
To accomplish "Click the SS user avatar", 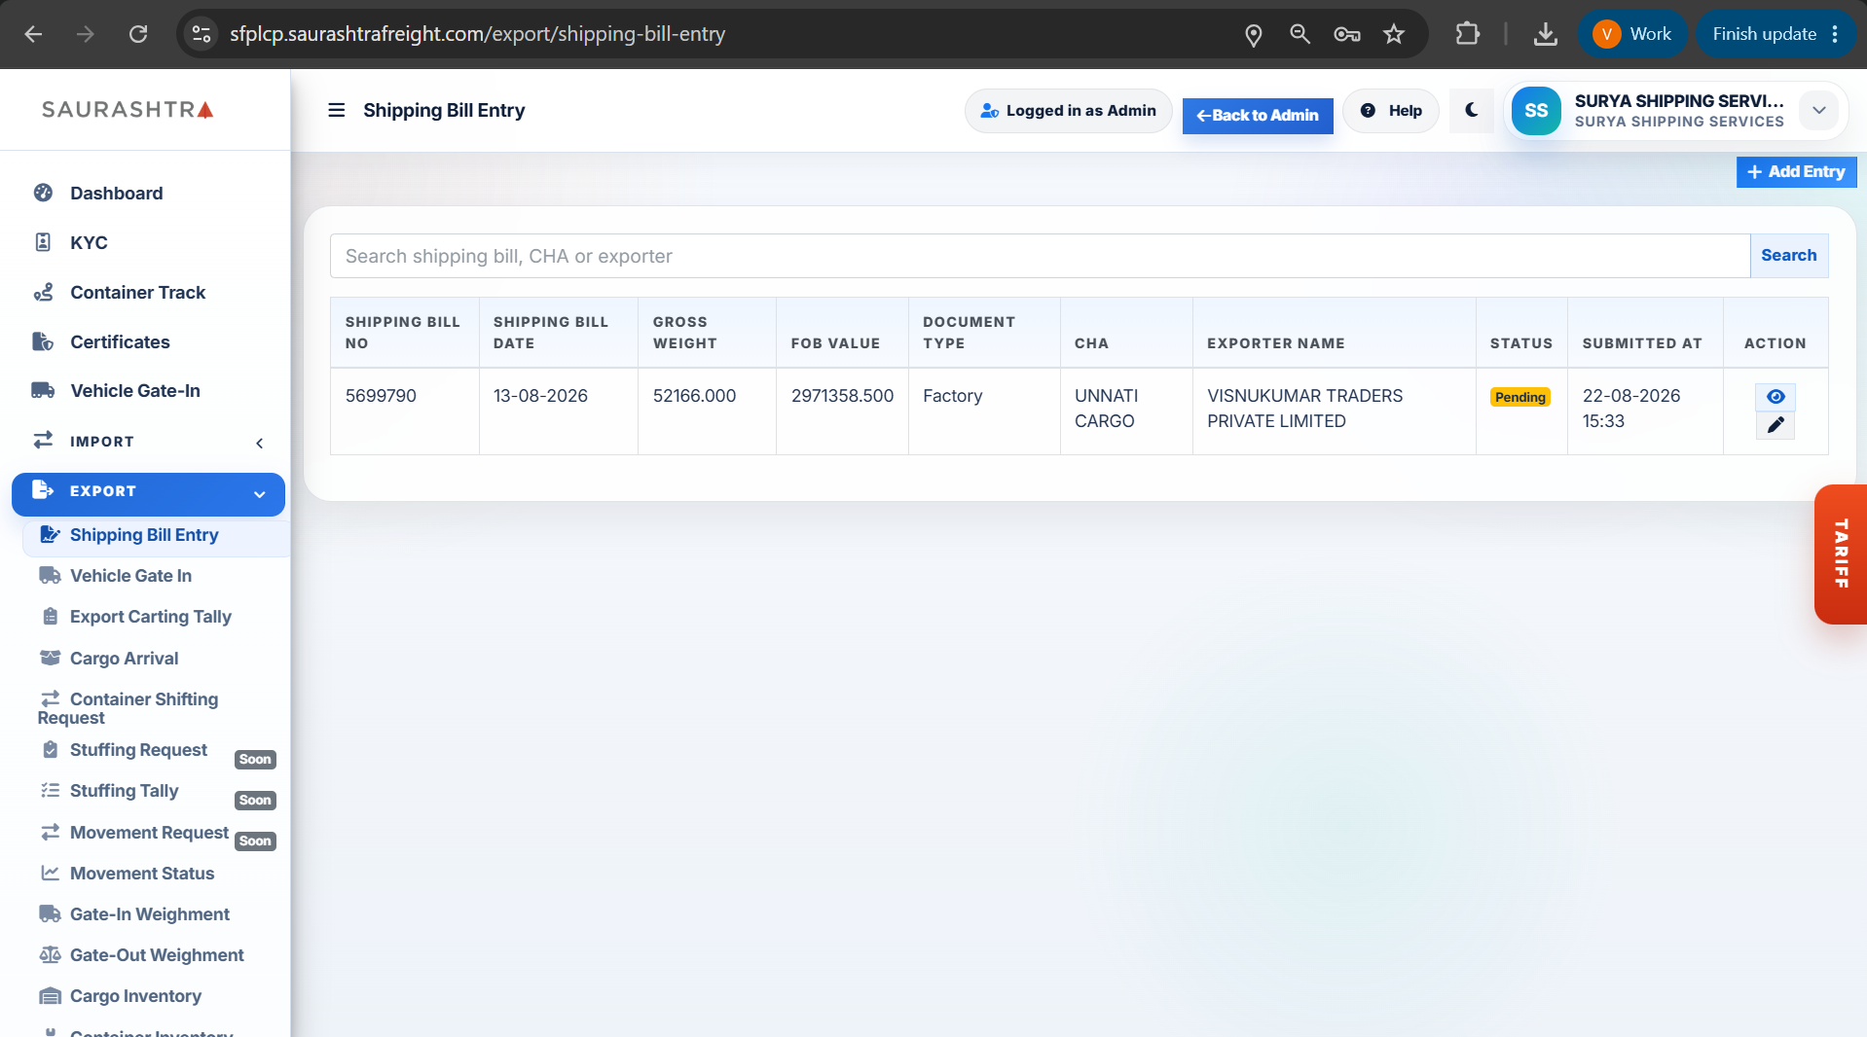I will click(x=1536, y=111).
